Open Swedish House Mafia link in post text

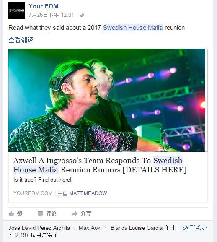pyautogui.click(x=133, y=28)
